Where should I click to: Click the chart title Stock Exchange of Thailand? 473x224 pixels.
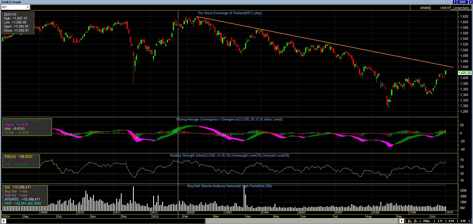pos(229,13)
